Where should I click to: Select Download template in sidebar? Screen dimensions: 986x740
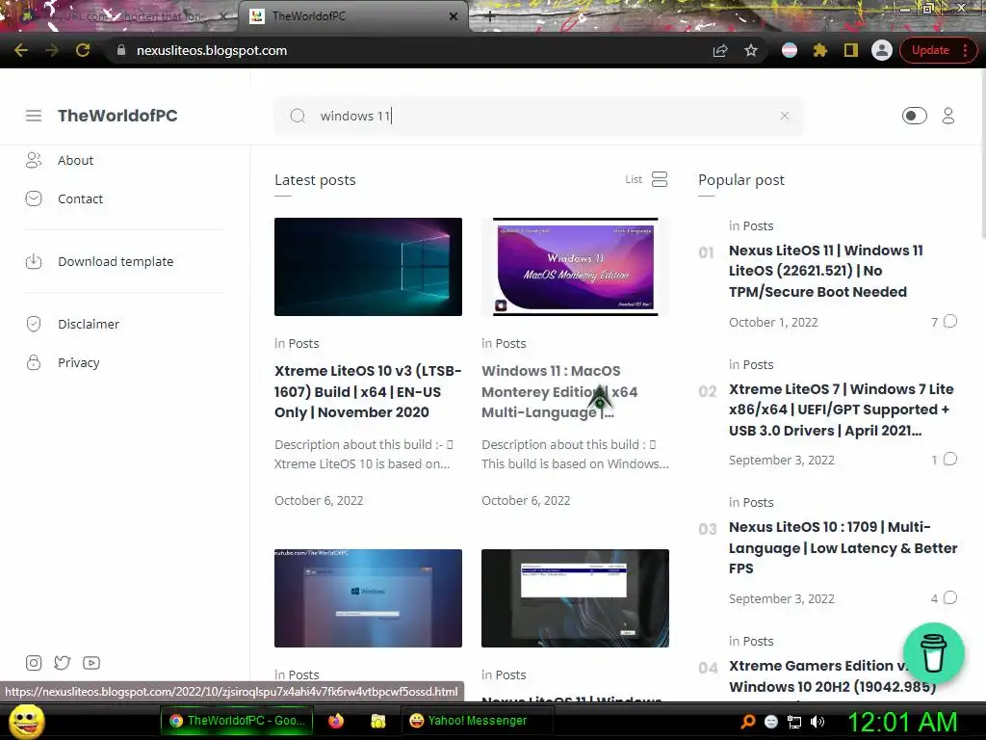pyautogui.click(x=116, y=261)
